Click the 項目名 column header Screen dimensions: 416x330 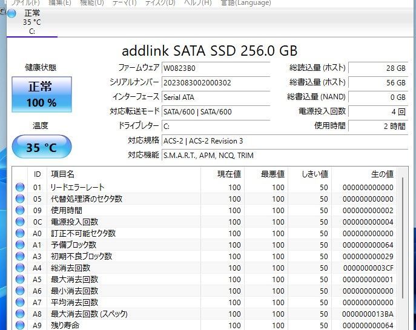pyautogui.click(x=124, y=174)
